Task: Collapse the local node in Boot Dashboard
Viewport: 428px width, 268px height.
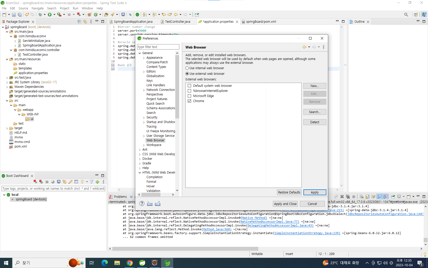Action: (x=4, y=195)
